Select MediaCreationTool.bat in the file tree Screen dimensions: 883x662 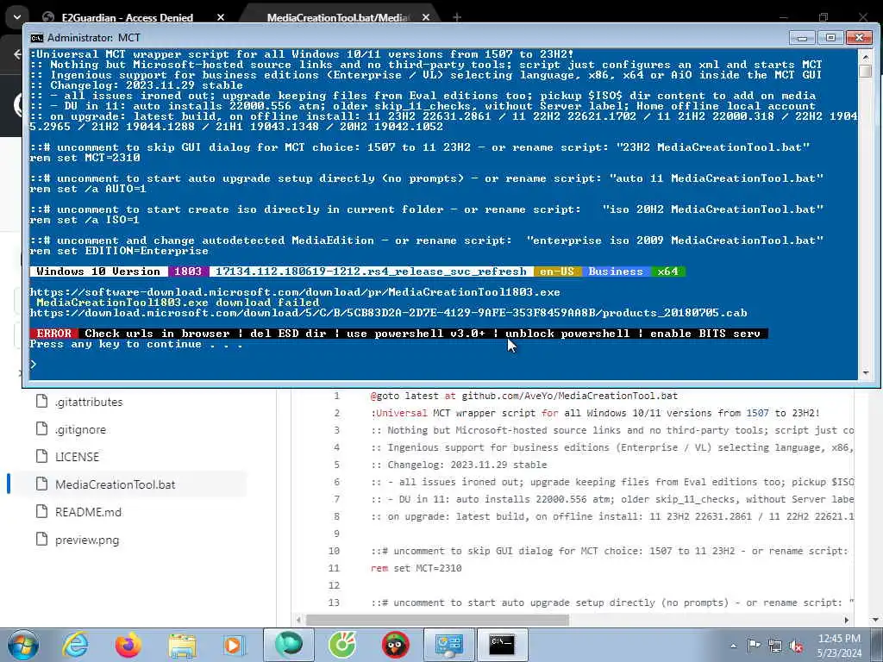pyautogui.click(x=115, y=484)
